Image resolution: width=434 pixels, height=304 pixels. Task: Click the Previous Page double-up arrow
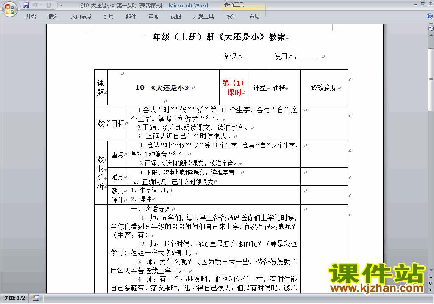431,276
